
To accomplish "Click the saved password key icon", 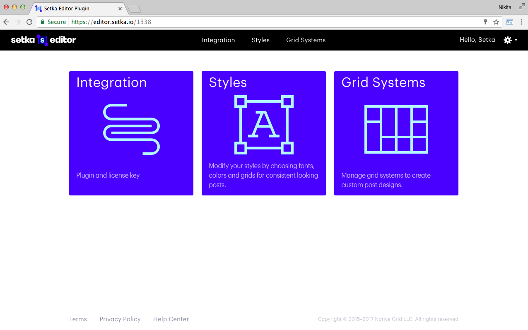I will point(485,22).
